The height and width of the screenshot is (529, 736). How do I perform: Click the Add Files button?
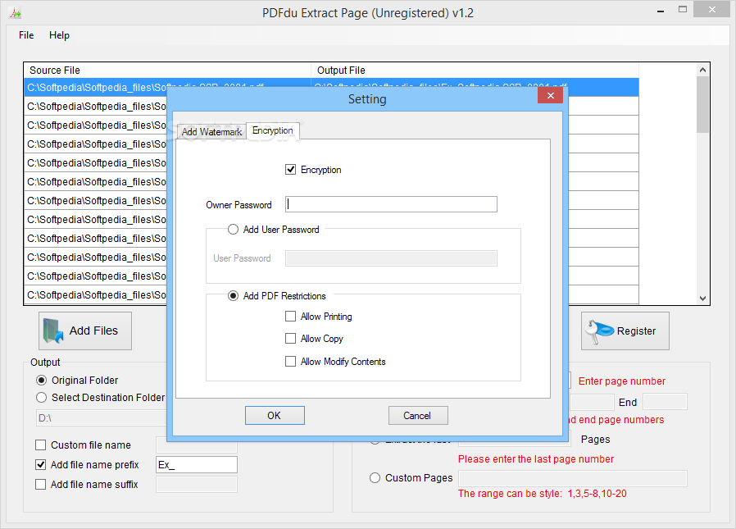click(x=85, y=331)
